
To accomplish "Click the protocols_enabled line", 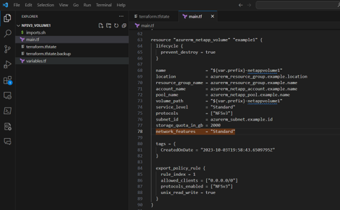I will (197, 187).
